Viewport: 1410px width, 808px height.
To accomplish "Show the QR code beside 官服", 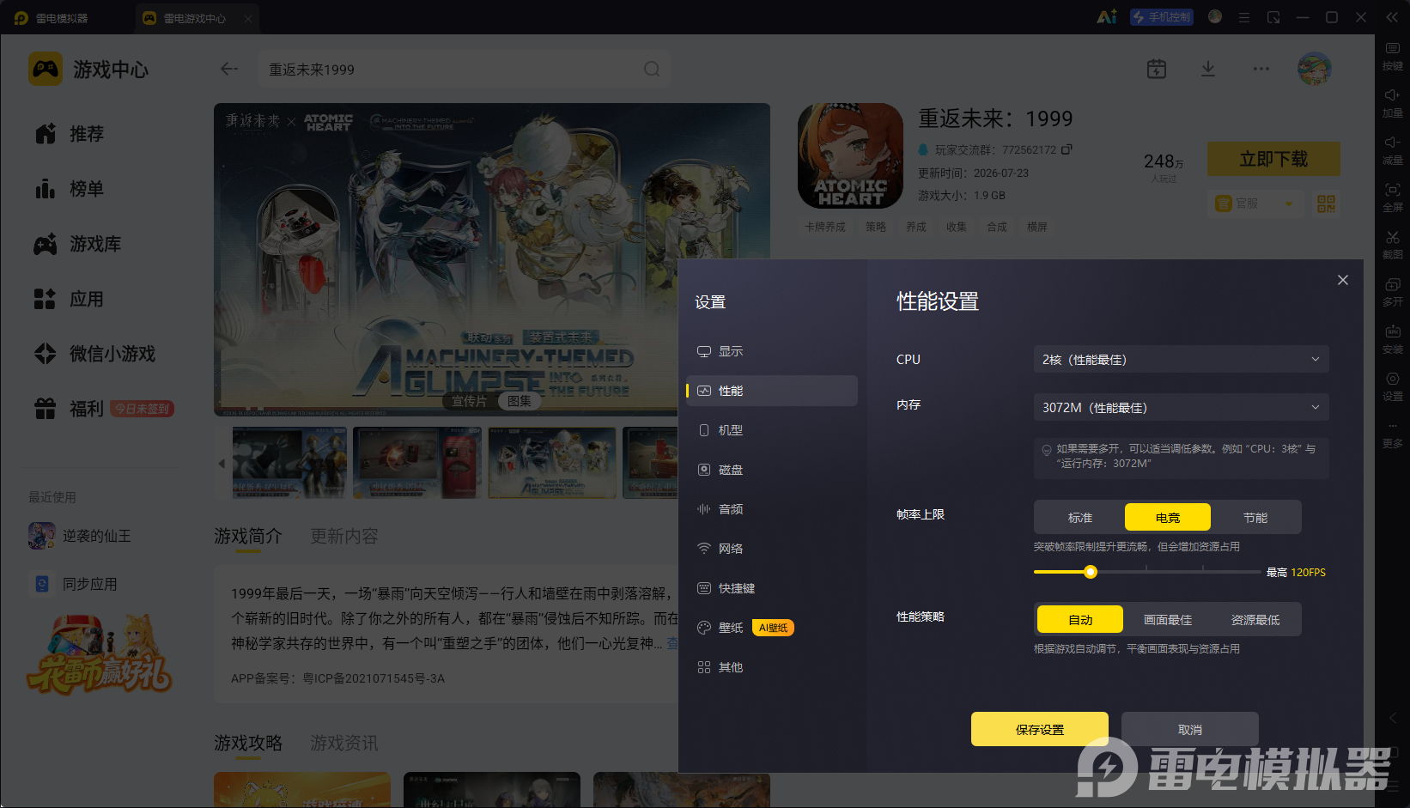I will 1326,204.
